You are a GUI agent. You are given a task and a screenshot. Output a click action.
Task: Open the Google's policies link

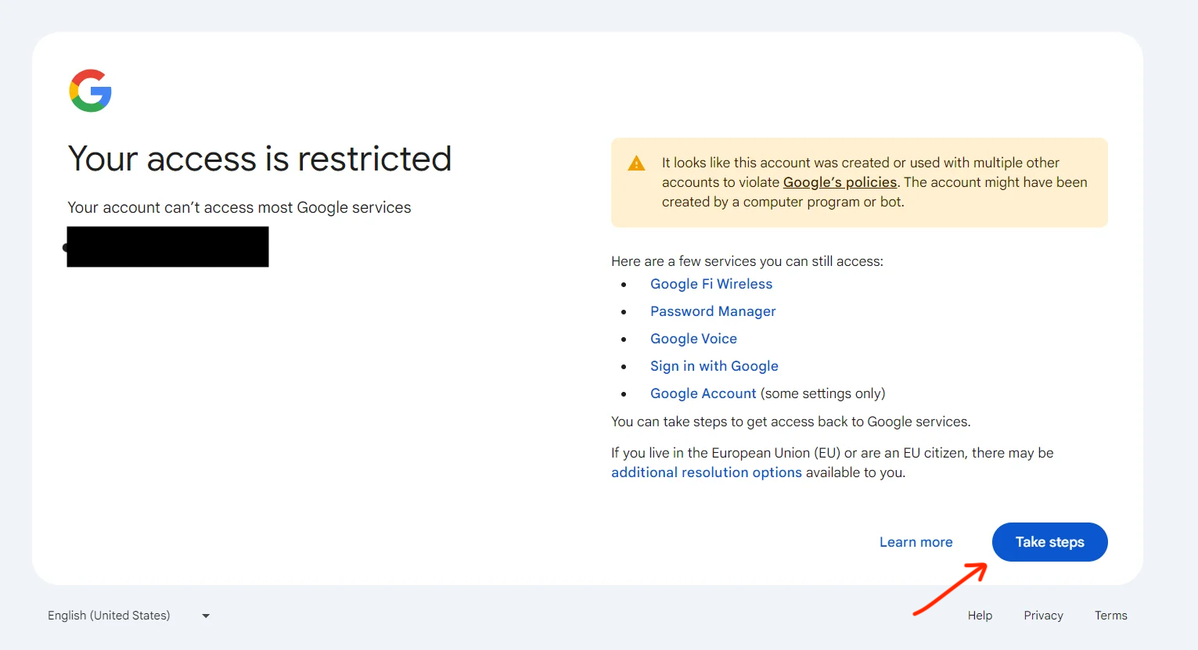pyautogui.click(x=840, y=182)
